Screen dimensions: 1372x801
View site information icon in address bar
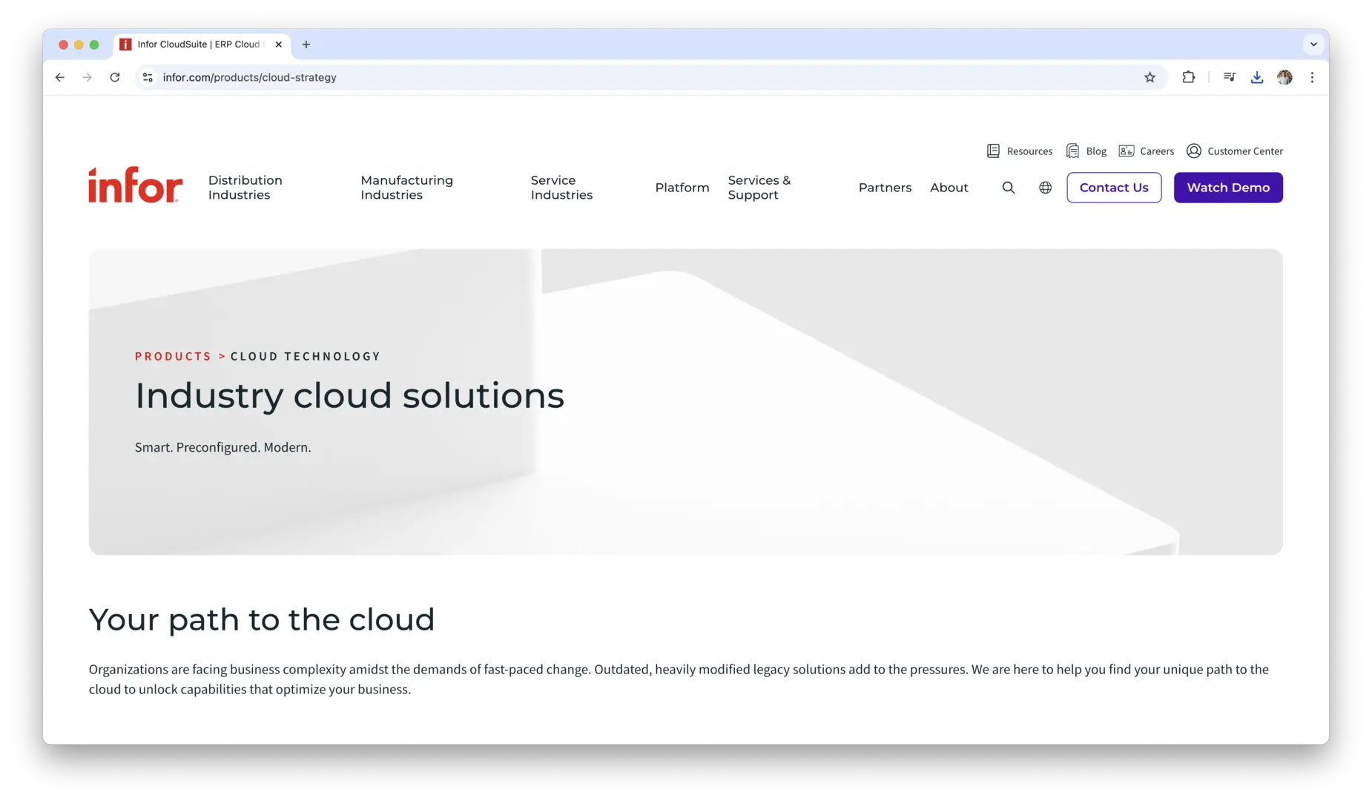(148, 77)
